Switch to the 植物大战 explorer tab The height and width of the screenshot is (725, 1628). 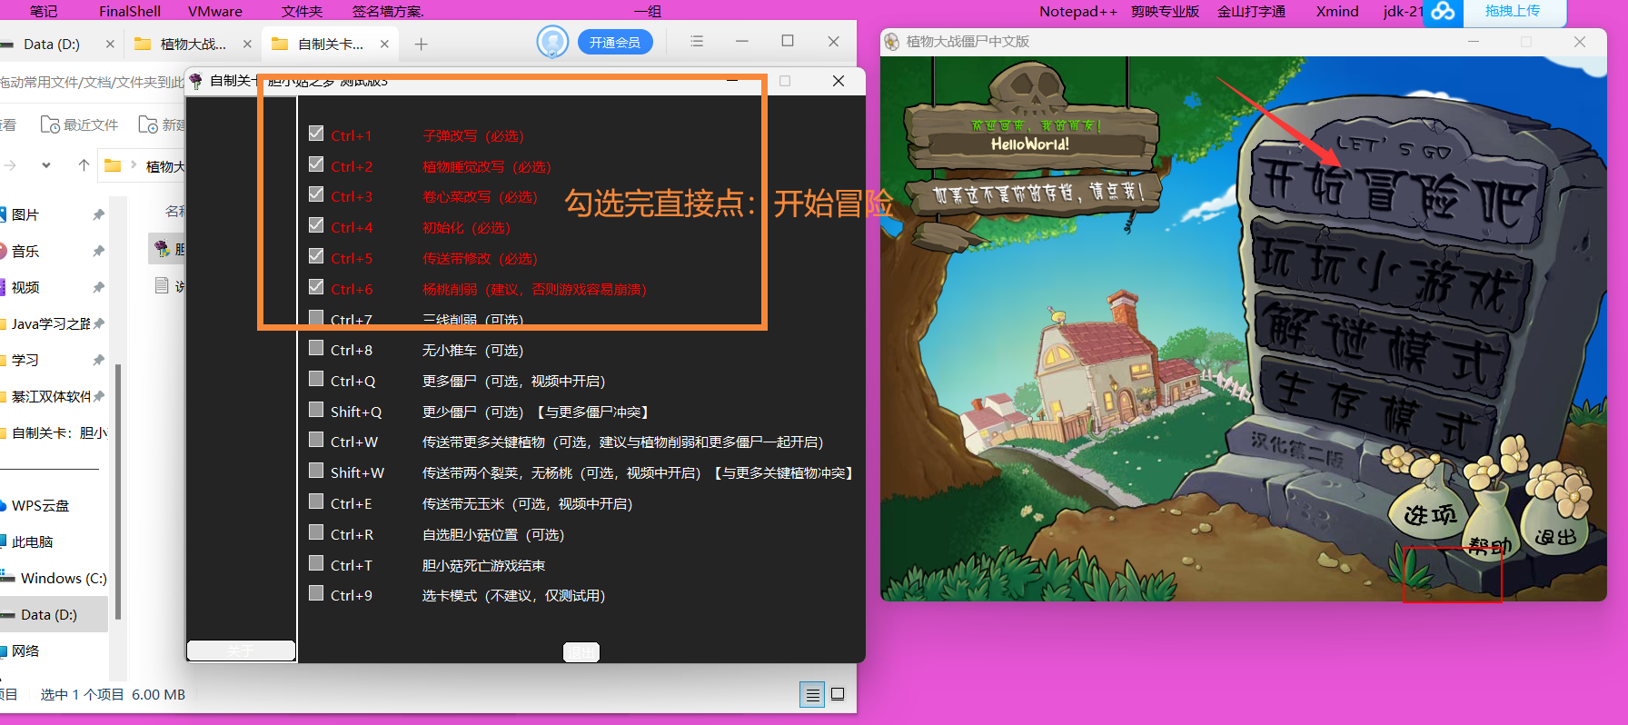(x=192, y=44)
